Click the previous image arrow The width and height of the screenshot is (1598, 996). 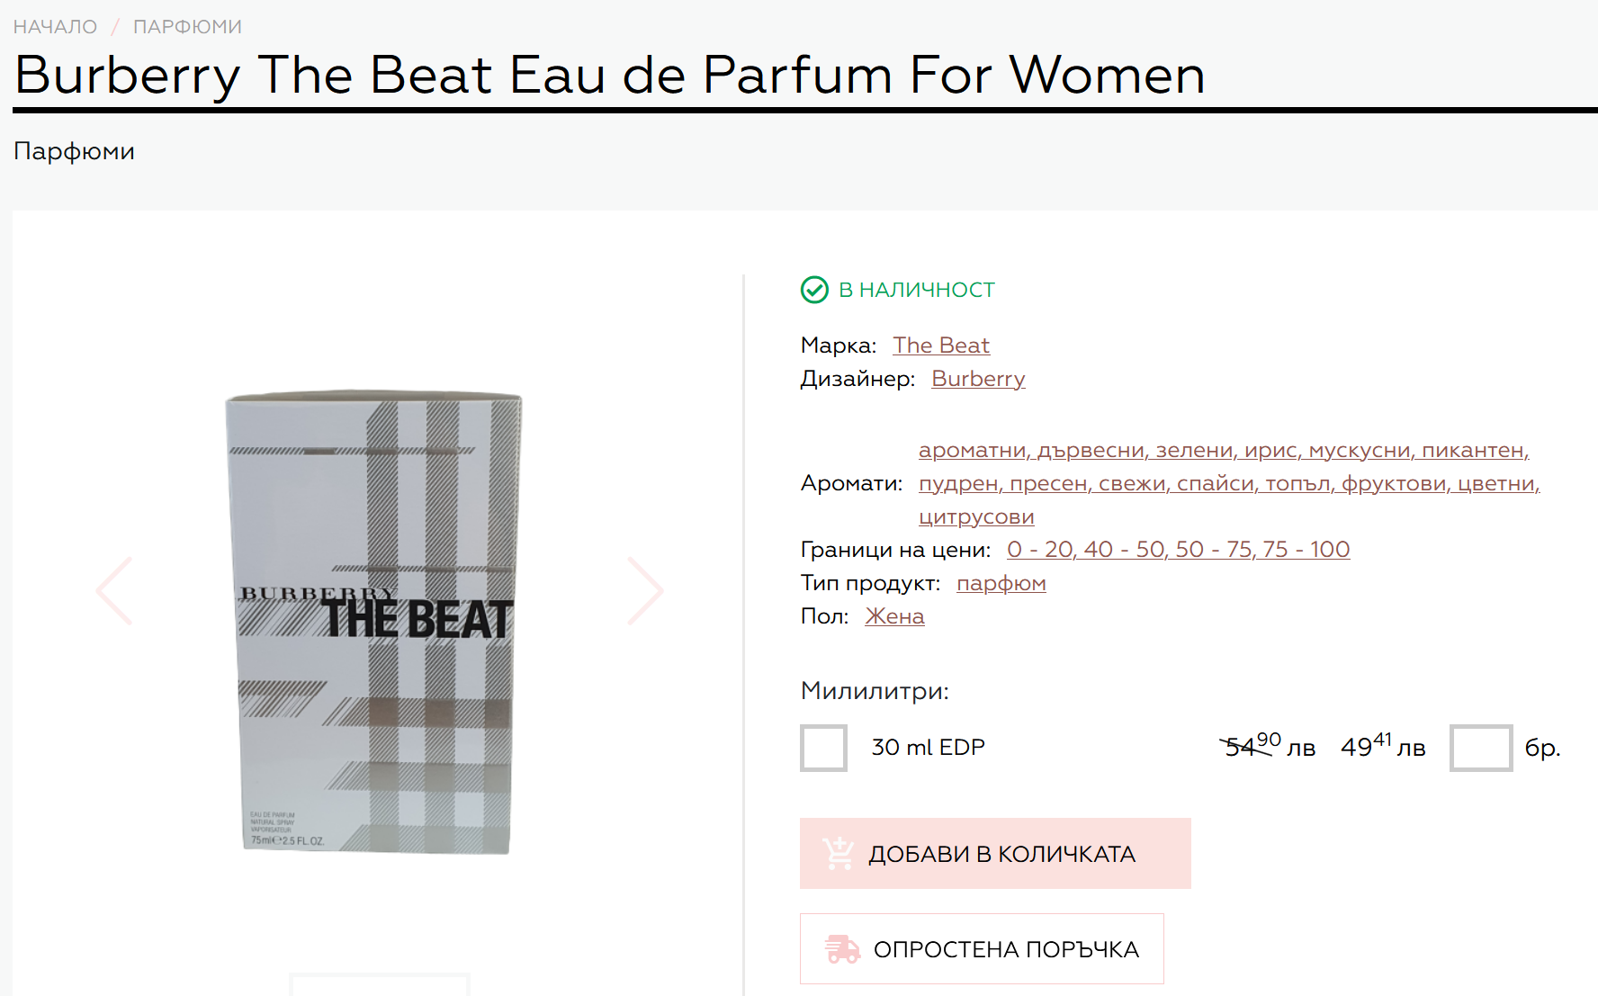point(115,591)
